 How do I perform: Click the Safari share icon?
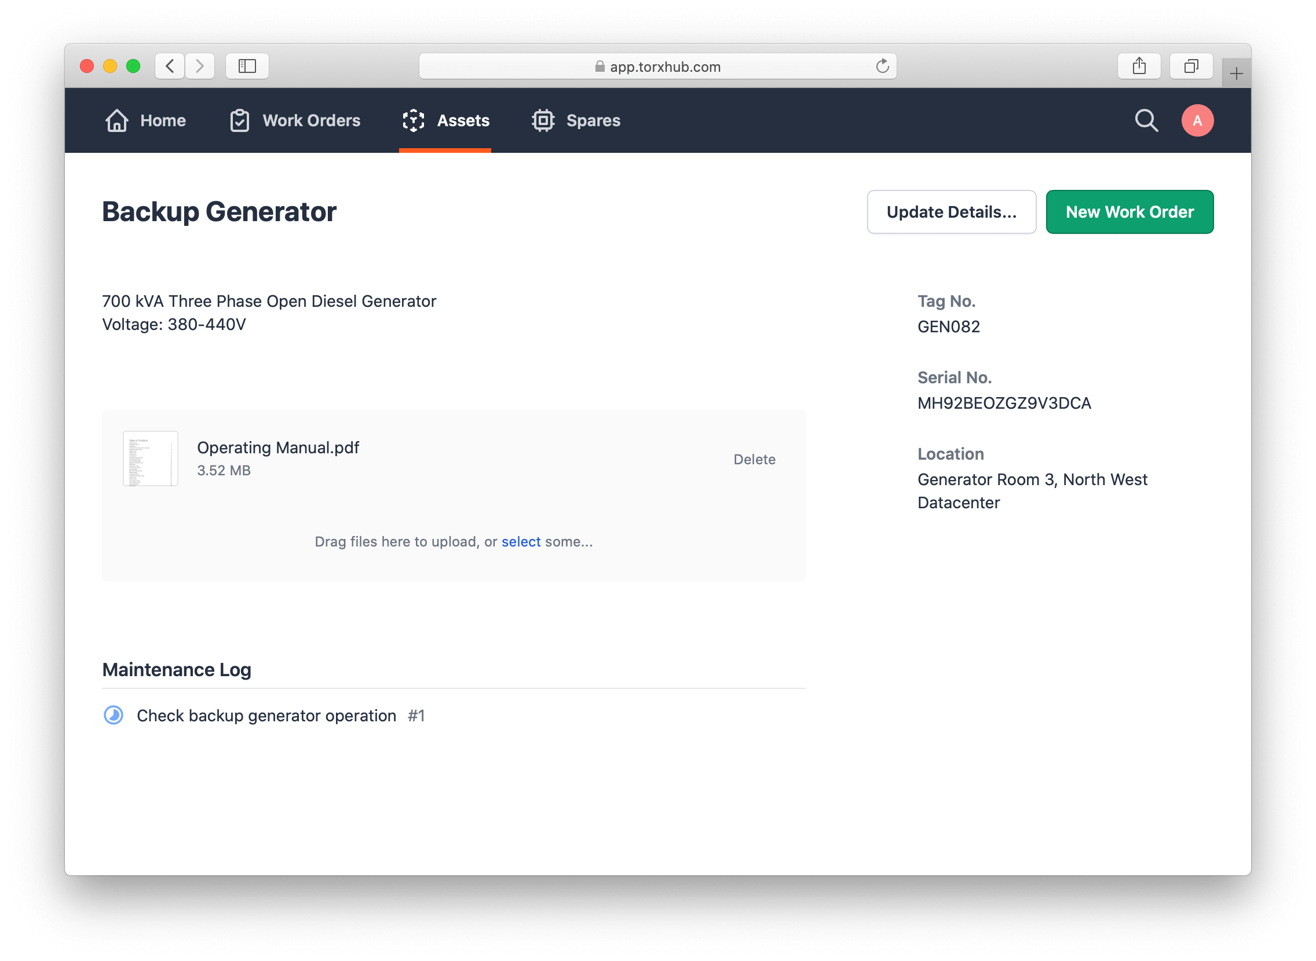(x=1139, y=67)
